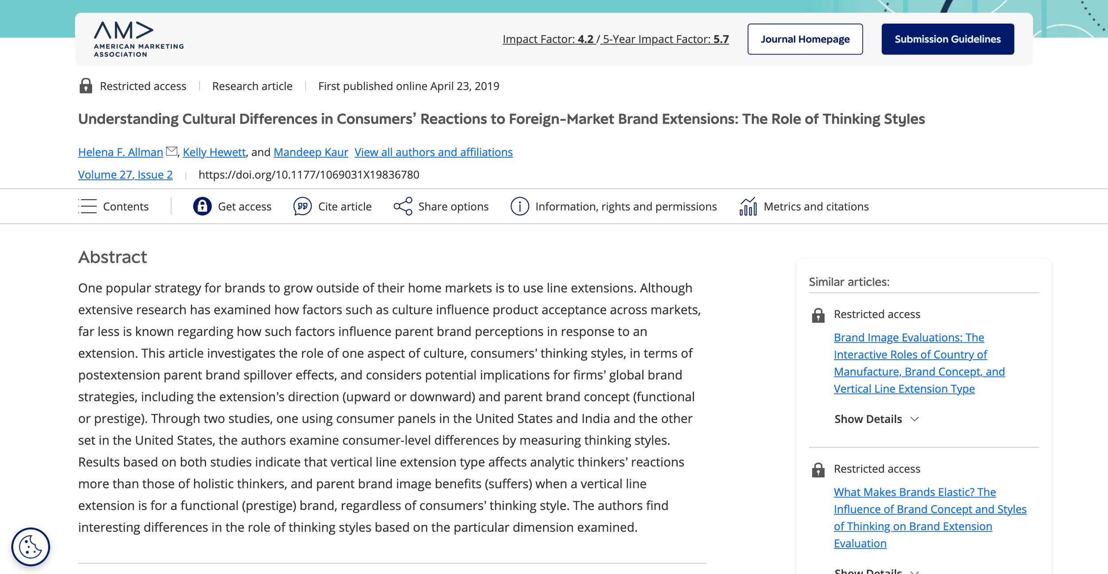Click the Get access lock icon
This screenshot has width=1108, height=574.
(x=202, y=206)
